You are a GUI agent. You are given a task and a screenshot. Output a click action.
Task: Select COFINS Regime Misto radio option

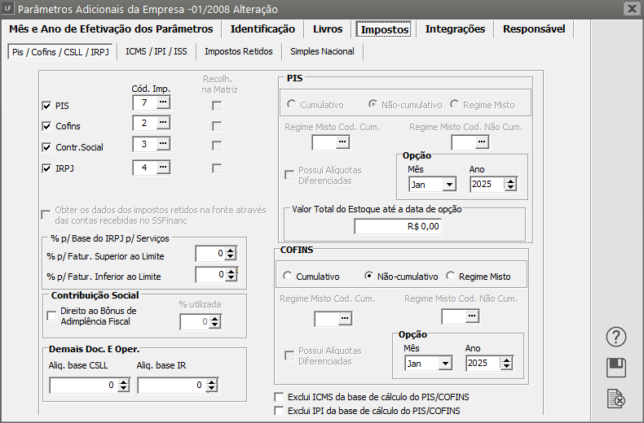[452, 277]
